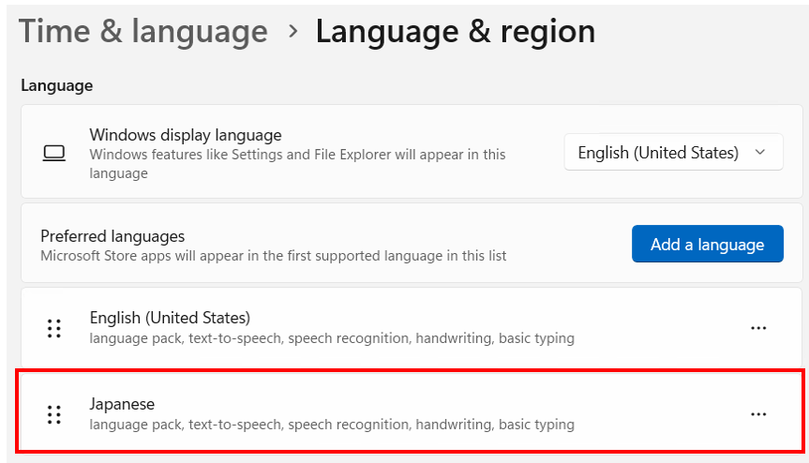Image resolution: width=809 pixels, height=463 pixels.
Task: Click the English language pack features description
Action: 332,338
